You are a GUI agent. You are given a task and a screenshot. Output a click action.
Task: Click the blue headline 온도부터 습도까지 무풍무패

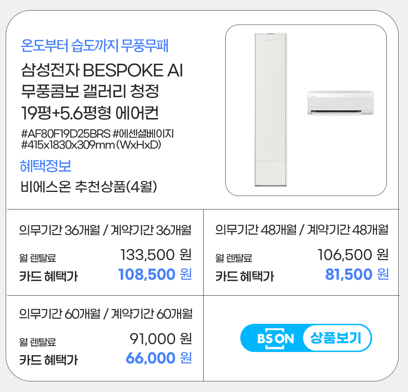(95, 46)
